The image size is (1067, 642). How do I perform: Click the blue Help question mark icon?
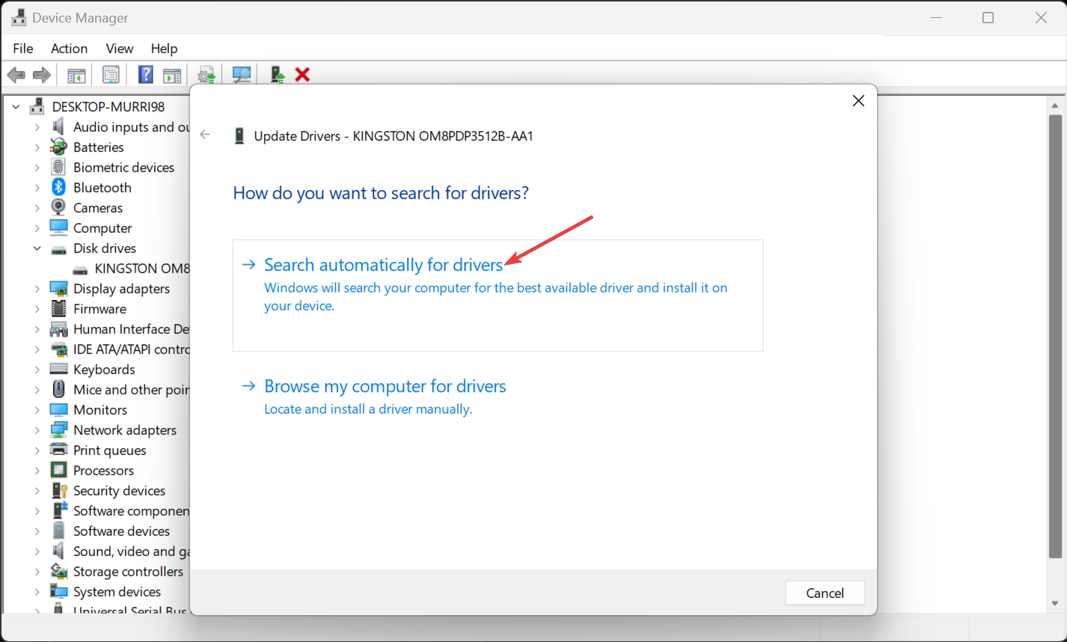[146, 75]
